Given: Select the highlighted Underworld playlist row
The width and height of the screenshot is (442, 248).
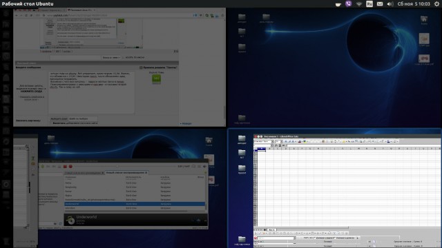Looking at the screenshot, I should [x=135, y=204].
